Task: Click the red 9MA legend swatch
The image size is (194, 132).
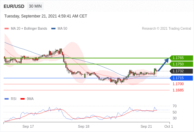Action: 22,99
